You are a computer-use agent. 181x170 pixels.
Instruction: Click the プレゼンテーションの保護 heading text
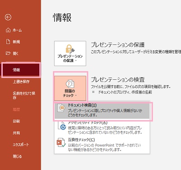click(x=118, y=45)
